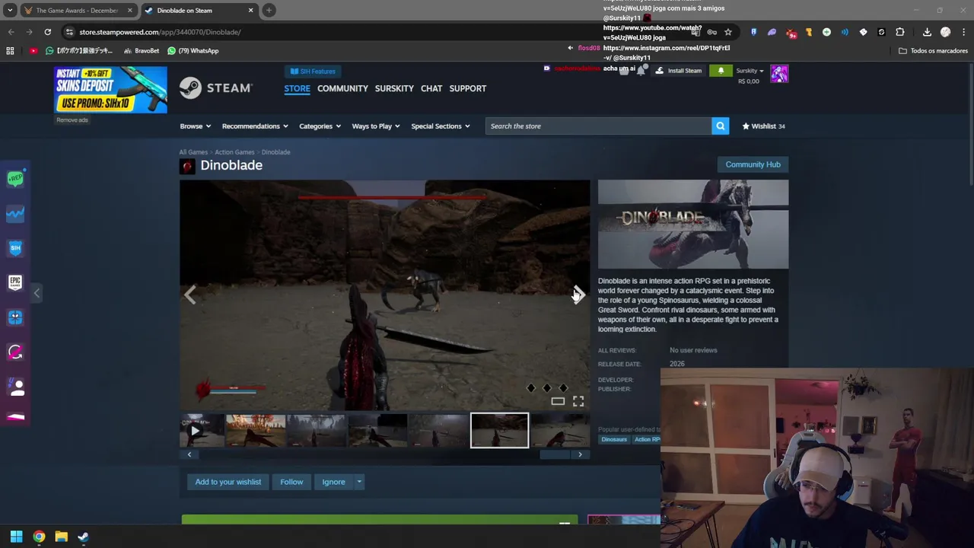Viewport: 974px width, 548px height.
Task: Click the blue search magnifier button
Action: (720, 126)
